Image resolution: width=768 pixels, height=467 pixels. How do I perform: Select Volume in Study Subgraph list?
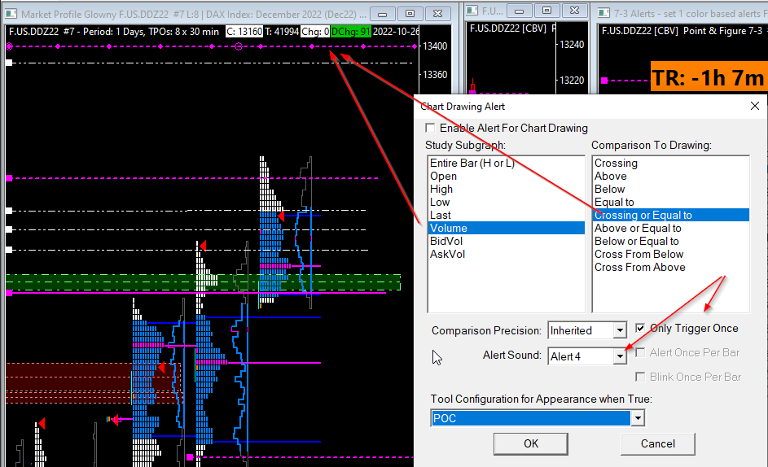point(506,228)
